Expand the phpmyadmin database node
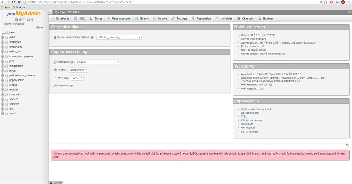This screenshot has width=352, height=184. click(x=3, y=80)
